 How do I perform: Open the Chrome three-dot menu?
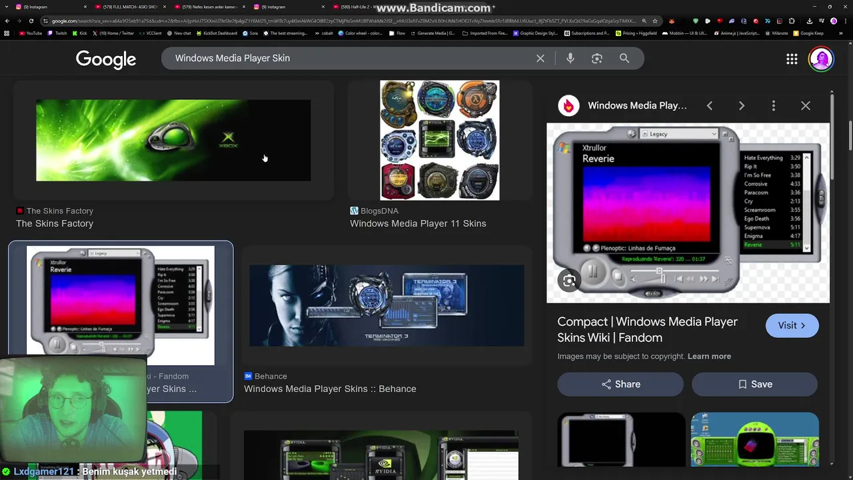click(846, 21)
